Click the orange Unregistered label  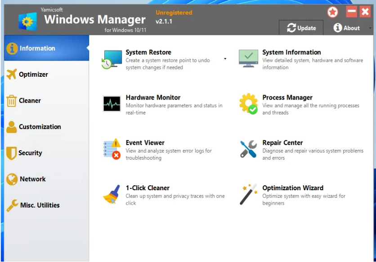coord(174,13)
